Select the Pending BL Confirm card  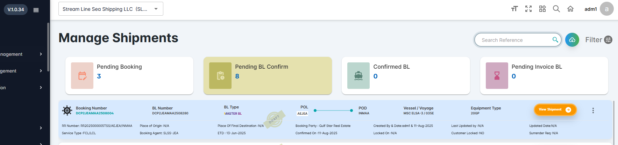coord(268,76)
